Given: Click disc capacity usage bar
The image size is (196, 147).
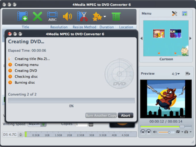Looking at the screenshot, I should (81, 134).
